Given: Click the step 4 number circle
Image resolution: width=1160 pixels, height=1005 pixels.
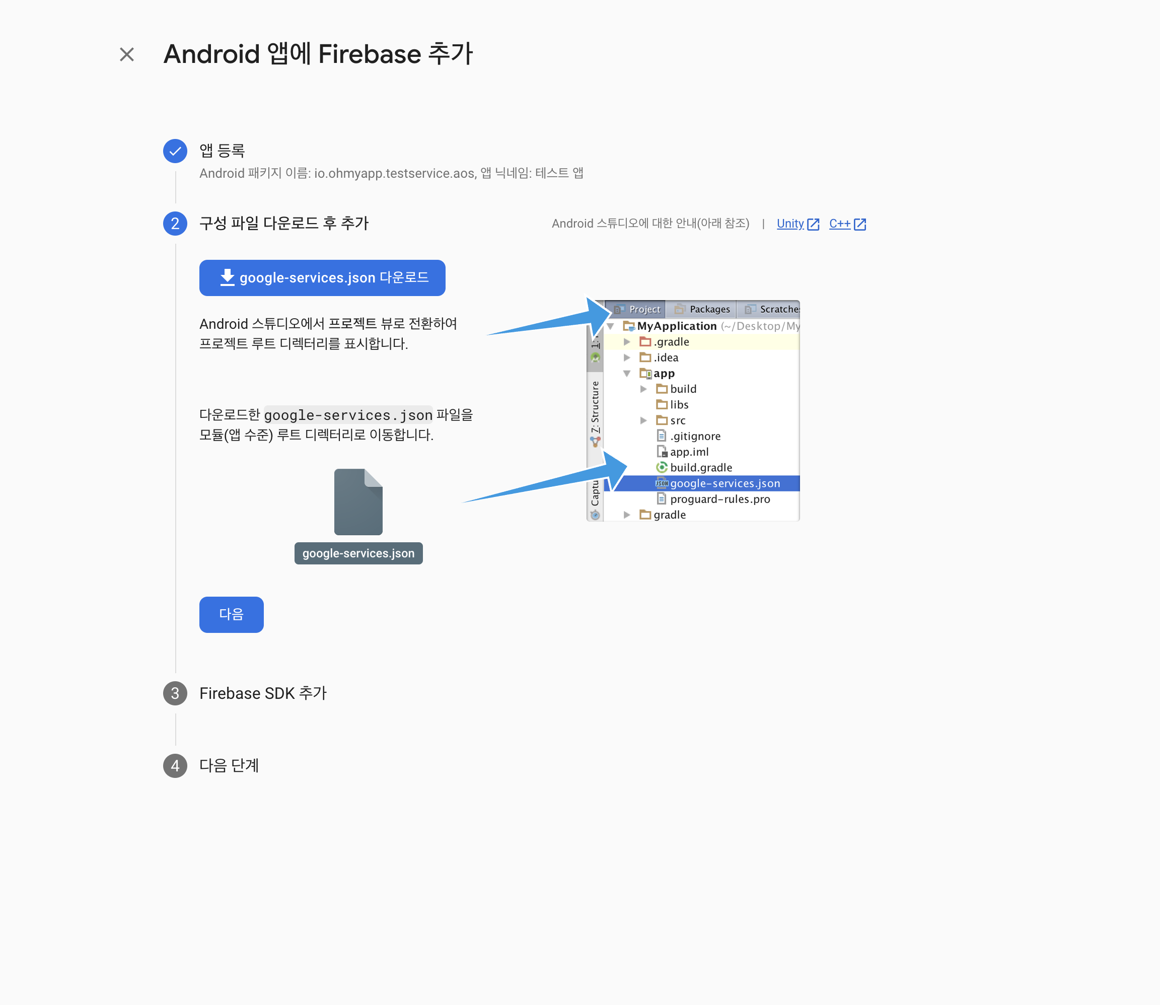Looking at the screenshot, I should (175, 766).
